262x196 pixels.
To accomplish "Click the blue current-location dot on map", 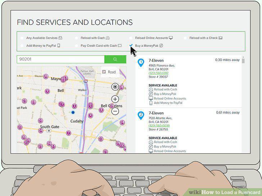I will [x=73, y=112].
